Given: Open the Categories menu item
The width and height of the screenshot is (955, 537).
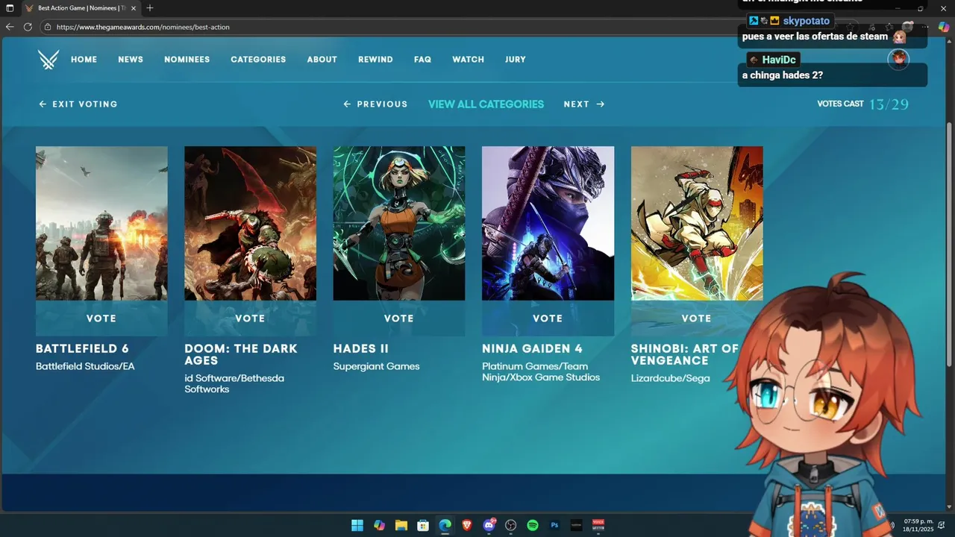Looking at the screenshot, I should click(258, 60).
